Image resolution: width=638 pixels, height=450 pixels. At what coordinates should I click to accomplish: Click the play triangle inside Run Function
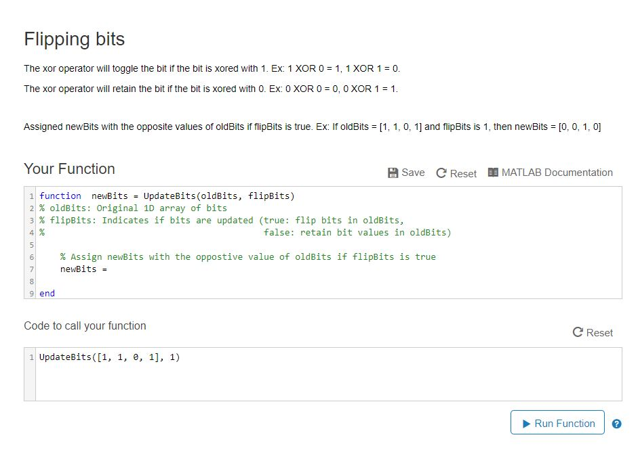point(527,422)
